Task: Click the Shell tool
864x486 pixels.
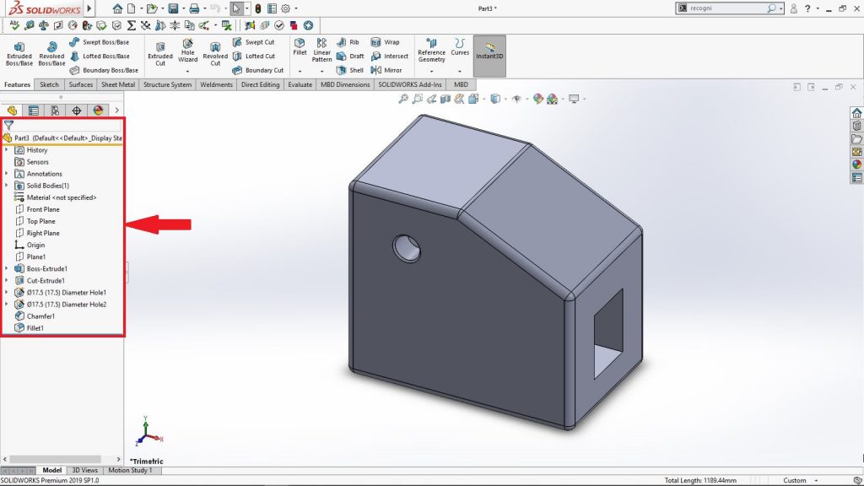Action: [x=350, y=70]
